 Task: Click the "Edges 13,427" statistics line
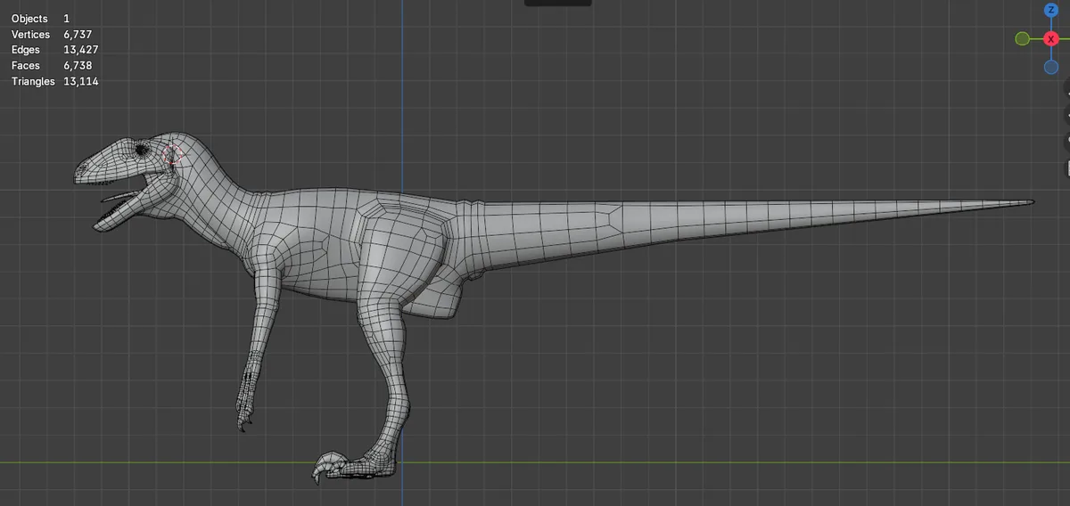pyautogui.click(x=54, y=50)
